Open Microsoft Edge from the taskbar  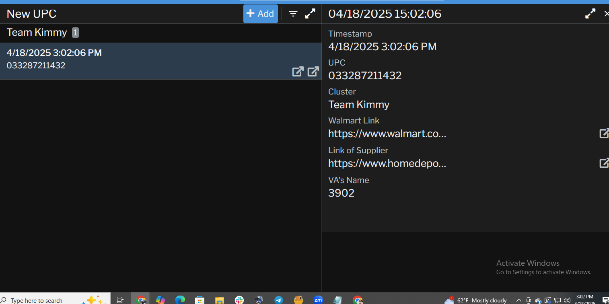tap(180, 300)
